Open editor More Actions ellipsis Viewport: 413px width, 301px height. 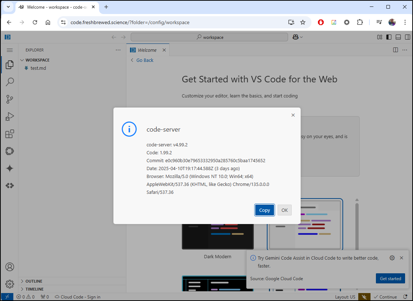tap(405, 50)
